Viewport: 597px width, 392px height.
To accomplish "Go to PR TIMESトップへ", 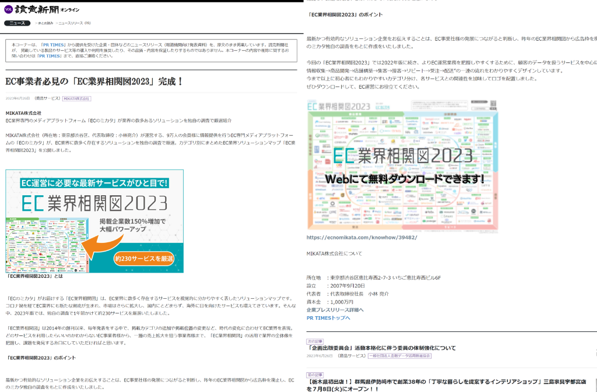I will point(328,317).
